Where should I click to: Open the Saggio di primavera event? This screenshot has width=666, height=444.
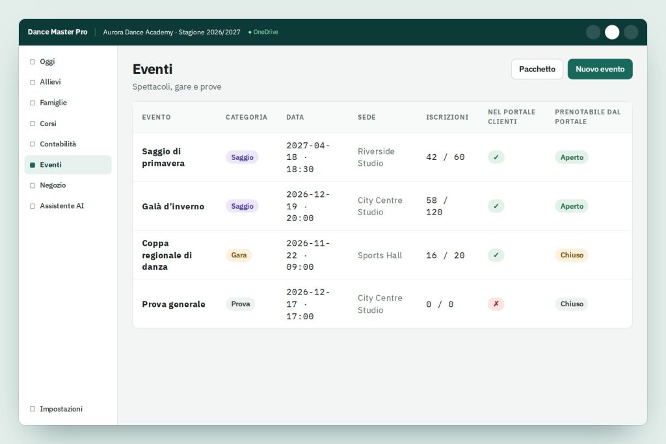(x=163, y=157)
